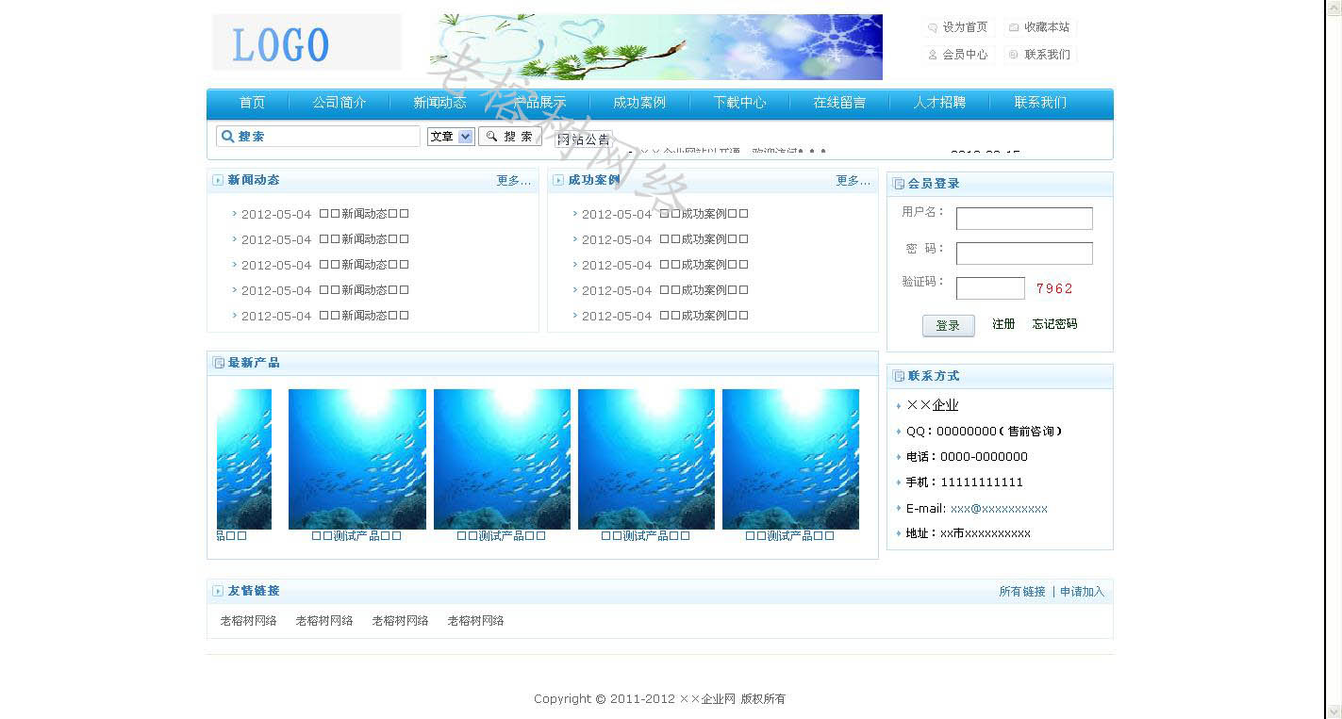The image size is (1342, 719).
Task: Click the LOGO image
Action: [307, 41]
